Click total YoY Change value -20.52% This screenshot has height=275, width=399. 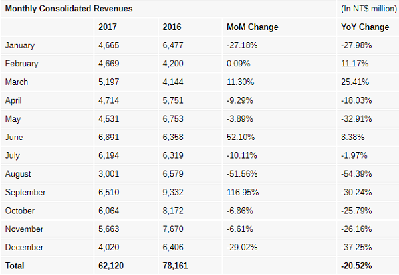(356, 266)
